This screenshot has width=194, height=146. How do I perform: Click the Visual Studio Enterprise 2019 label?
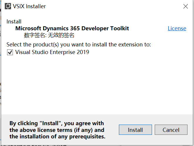coord(52,52)
